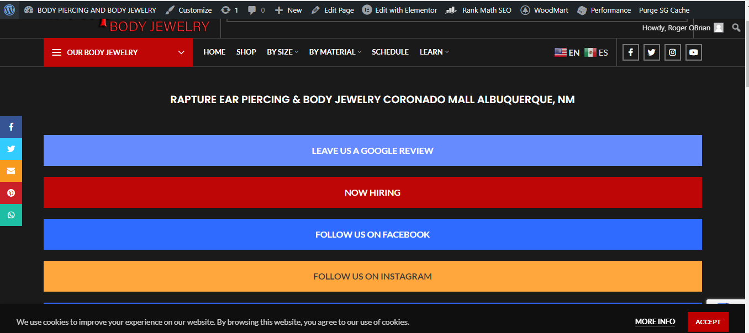The image size is (749, 333).
Task: Expand the Learn menu
Action: [x=434, y=52]
